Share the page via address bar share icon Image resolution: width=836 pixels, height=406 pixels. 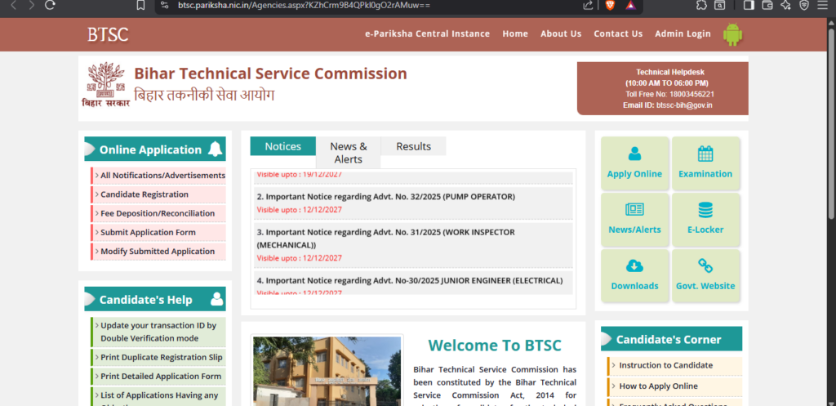(x=588, y=6)
